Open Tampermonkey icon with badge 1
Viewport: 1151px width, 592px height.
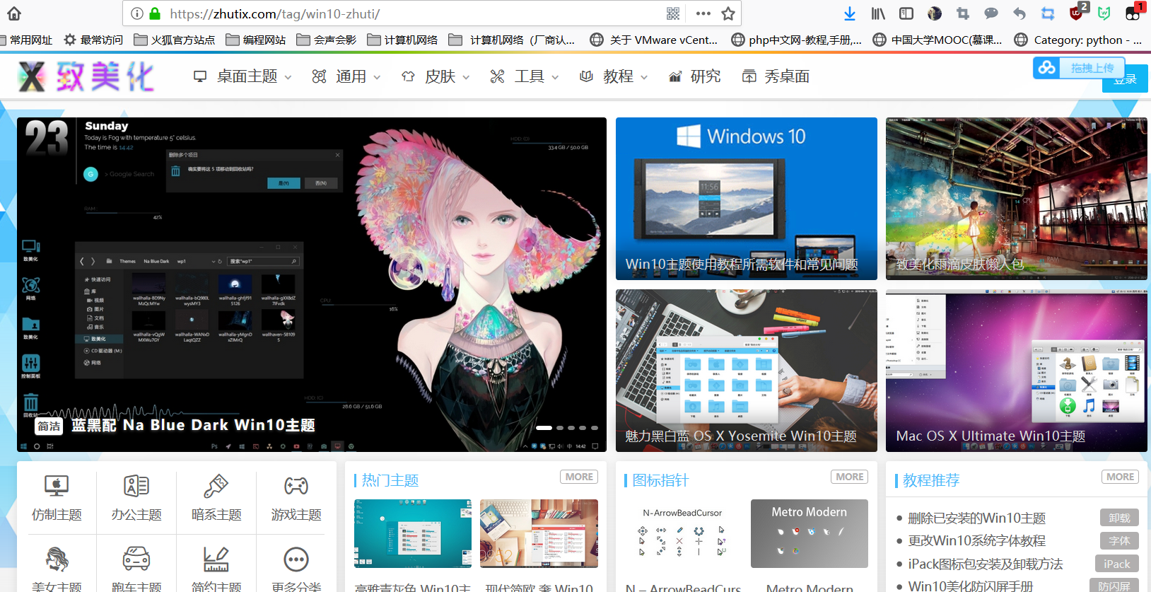pyautogui.click(x=1133, y=12)
